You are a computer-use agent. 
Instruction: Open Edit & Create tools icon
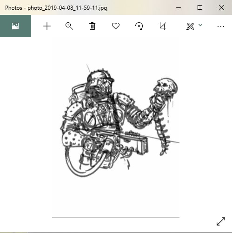(x=190, y=26)
